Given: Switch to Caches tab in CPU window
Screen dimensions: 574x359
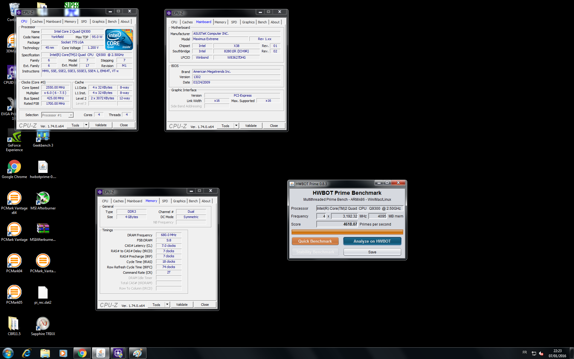Looking at the screenshot, I should (37, 22).
